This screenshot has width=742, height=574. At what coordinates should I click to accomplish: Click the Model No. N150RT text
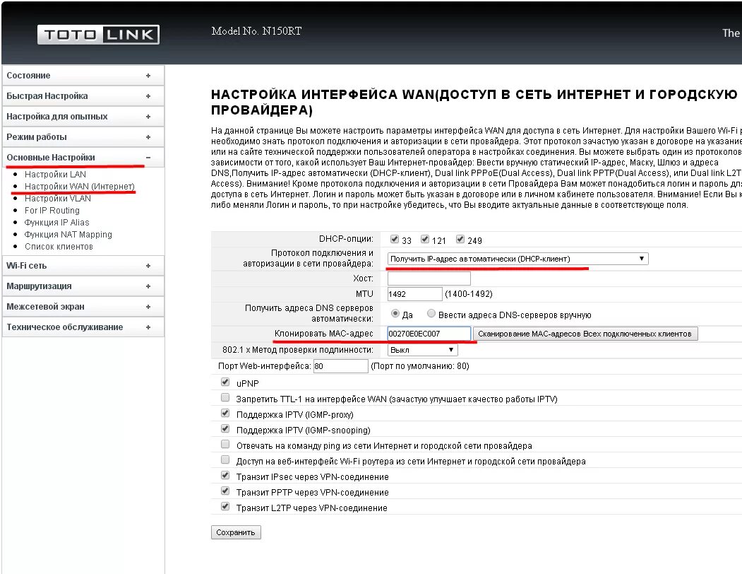coord(256,31)
